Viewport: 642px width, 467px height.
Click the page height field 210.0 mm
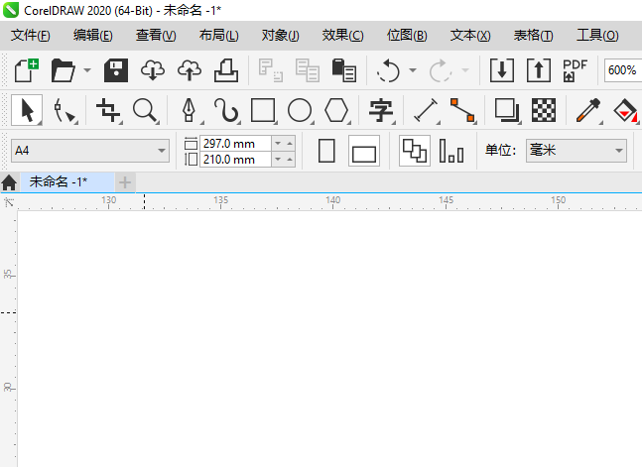(236, 160)
